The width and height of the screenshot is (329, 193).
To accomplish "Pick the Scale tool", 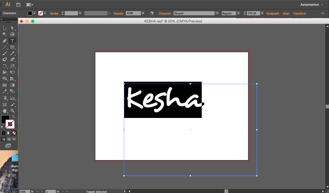I will coord(12,66).
